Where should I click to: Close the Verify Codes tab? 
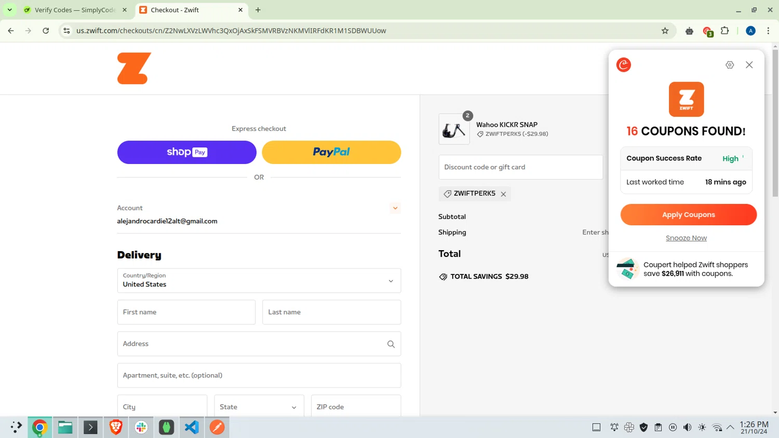click(125, 10)
